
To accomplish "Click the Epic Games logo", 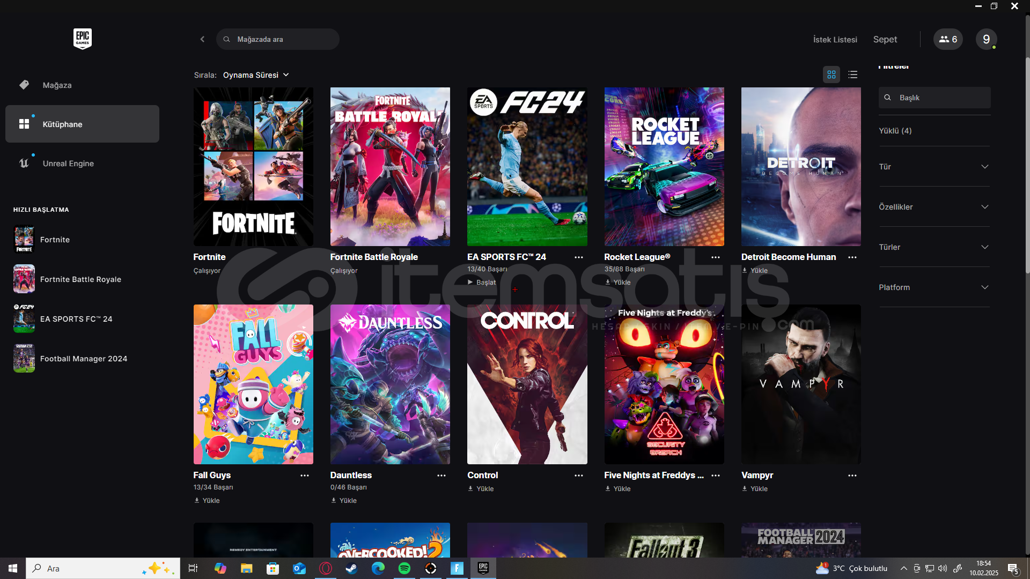I will coord(83,39).
